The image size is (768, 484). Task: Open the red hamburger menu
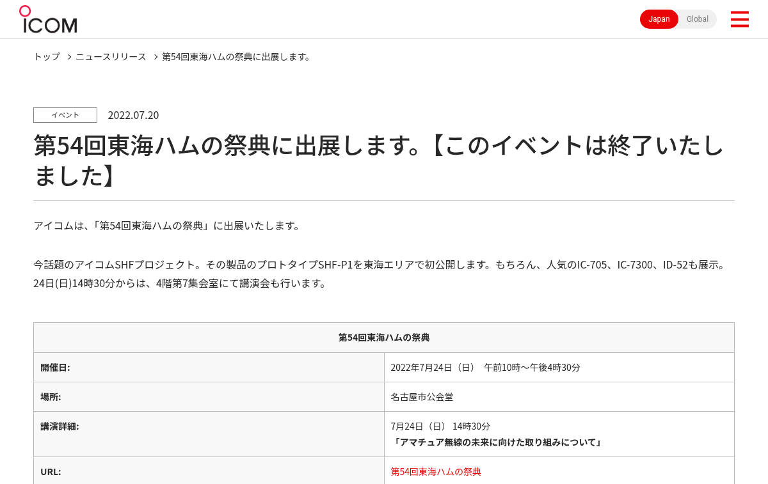[x=739, y=19]
